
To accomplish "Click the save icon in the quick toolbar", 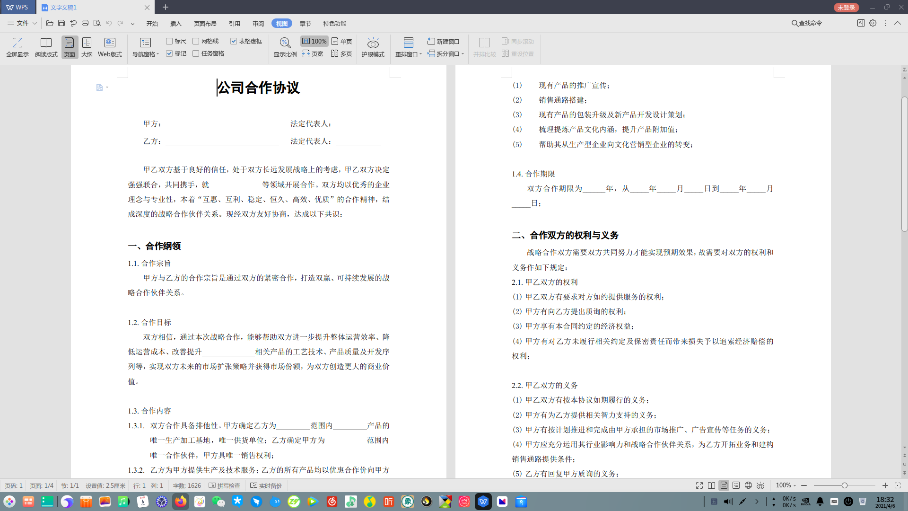I will click(61, 23).
